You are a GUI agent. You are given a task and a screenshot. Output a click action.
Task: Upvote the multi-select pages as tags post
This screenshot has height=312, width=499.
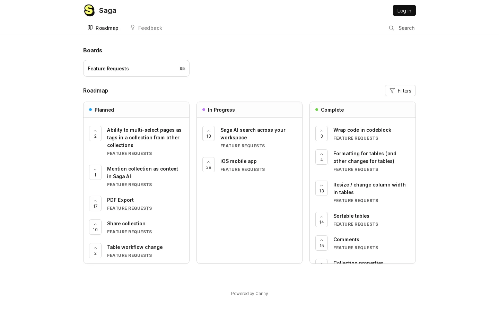(x=95, y=133)
